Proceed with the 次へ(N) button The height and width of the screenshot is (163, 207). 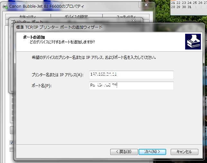[152, 152]
